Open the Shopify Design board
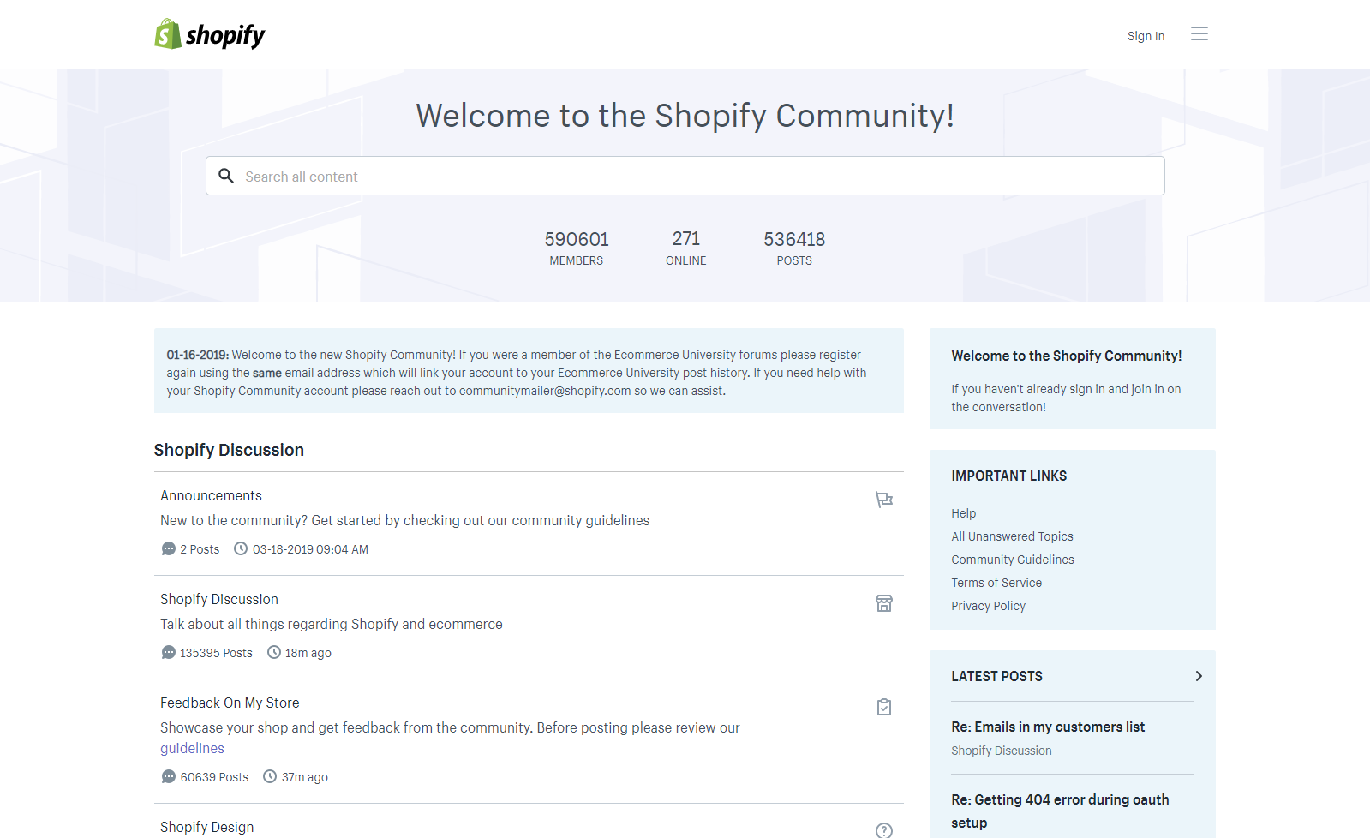Image resolution: width=1370 pixels, height=838 pixels. [x=206, y=827]
